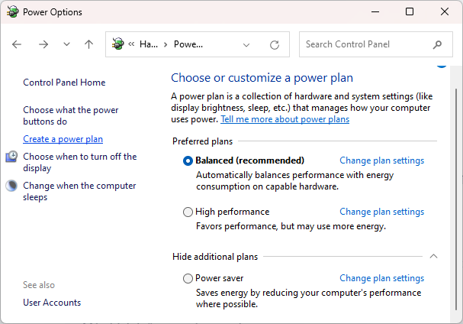463x324 pixels.
Task: Click the search magnifier icon
Action: 437,44
